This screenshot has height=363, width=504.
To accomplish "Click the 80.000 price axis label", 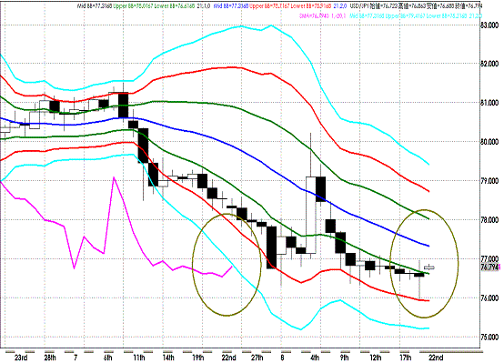I will 489,142.
